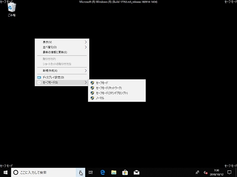Choose セーフモード(コマンドプロンプト) in the submenu
This screenshot has height=177, width=237.
pyautogui.click(x=117, y=93)
